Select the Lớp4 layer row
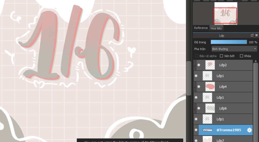This screenshot has width=259, height=142. pyautogui.click(x=223, y=87)
